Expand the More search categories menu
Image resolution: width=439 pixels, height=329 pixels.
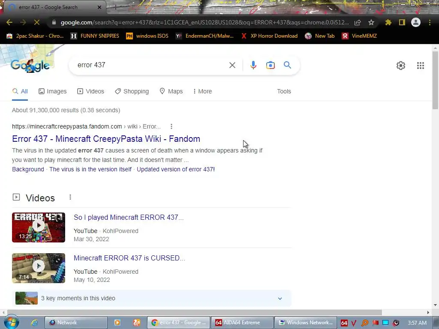tap(202, 91)
